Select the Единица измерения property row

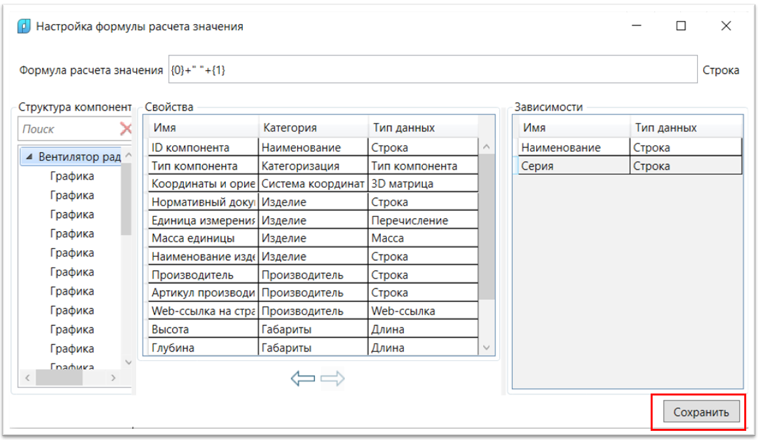(314, 221)
